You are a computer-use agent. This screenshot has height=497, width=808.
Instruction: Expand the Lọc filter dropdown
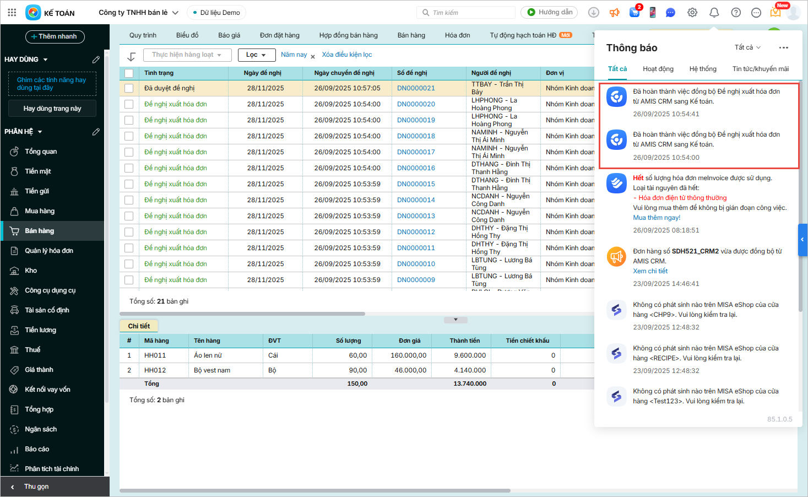click(x=256, y=55)
